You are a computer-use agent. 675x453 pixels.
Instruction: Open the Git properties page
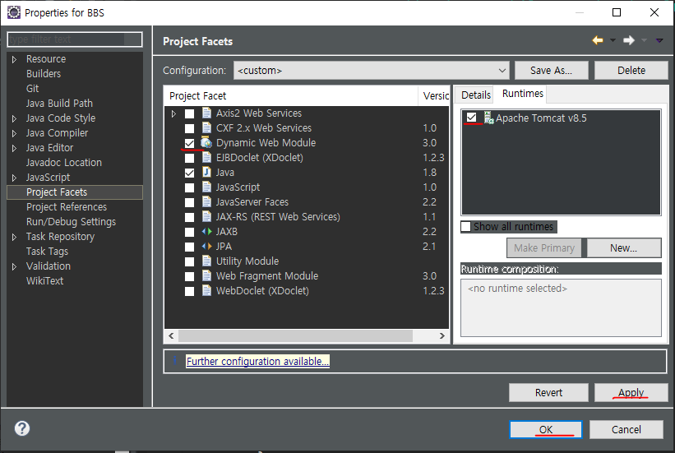pyautogui.click(x=32, y=89)
